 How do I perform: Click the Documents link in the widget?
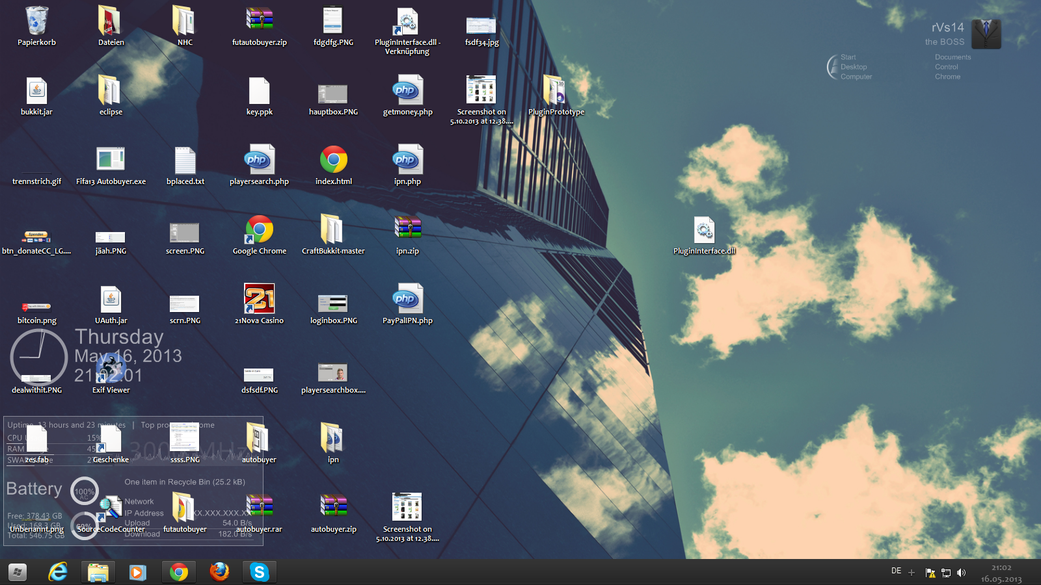click(x=953, y=57)
